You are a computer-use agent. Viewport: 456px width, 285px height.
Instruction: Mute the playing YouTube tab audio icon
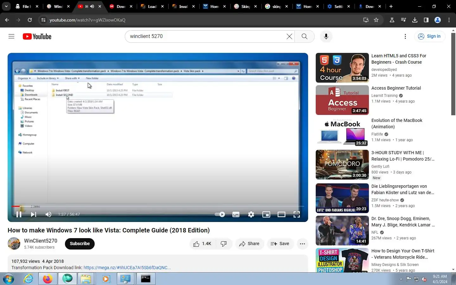pos(92,6)
